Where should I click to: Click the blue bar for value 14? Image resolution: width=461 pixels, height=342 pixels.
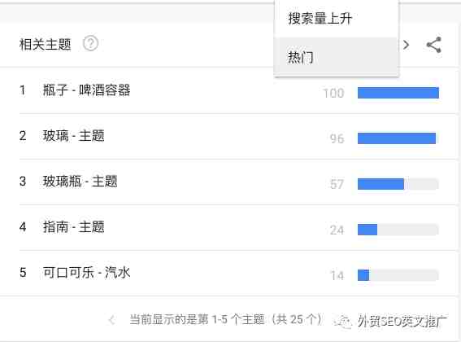[x=363, y=275]
